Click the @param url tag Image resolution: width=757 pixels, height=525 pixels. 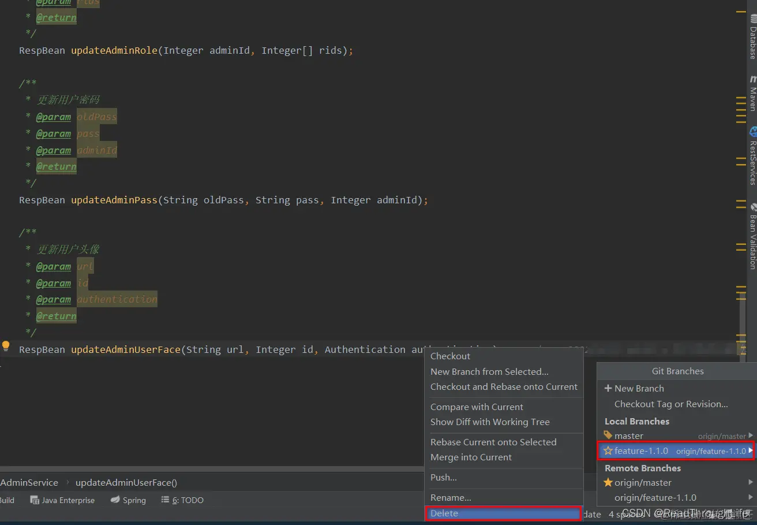point(65,266)
